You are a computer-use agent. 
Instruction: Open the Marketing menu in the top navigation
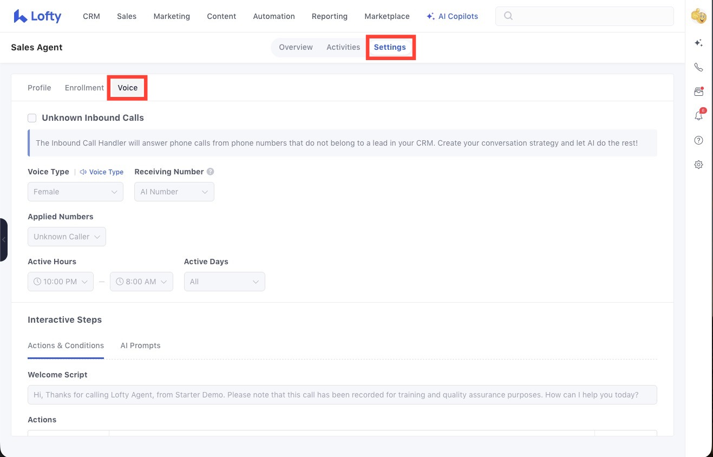(172, 16)
